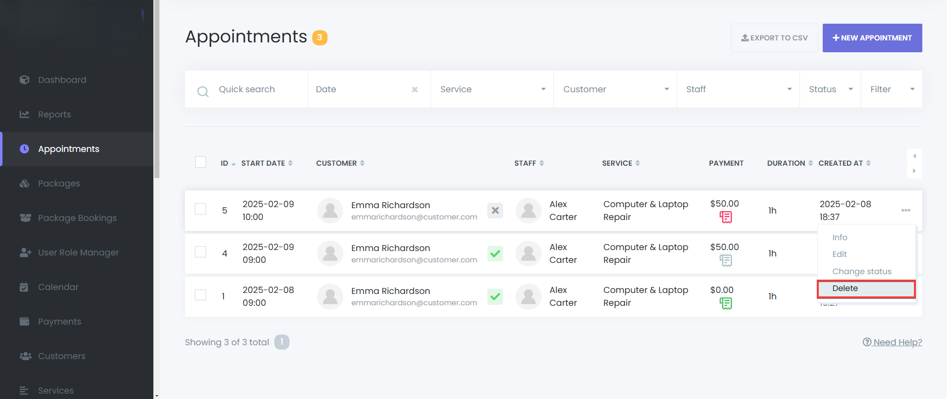Screen dimensions: 947x399
Task: Click the green payment receipt icon for appointment 1
Action: [726, 303]
